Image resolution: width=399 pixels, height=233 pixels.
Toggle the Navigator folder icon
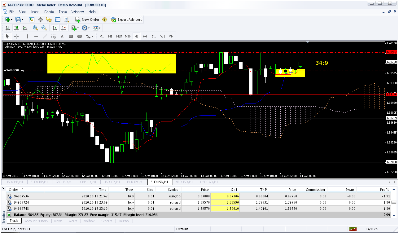coord(49,20)
